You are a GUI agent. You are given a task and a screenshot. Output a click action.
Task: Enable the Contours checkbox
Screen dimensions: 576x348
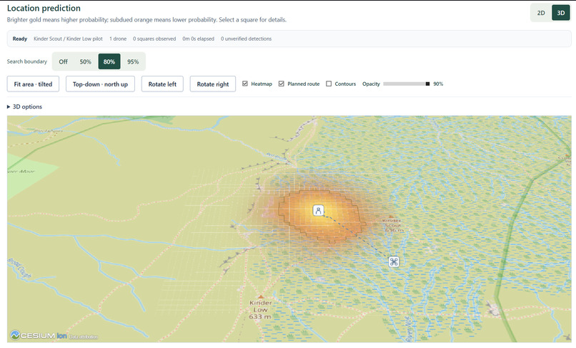pos(329,84)
